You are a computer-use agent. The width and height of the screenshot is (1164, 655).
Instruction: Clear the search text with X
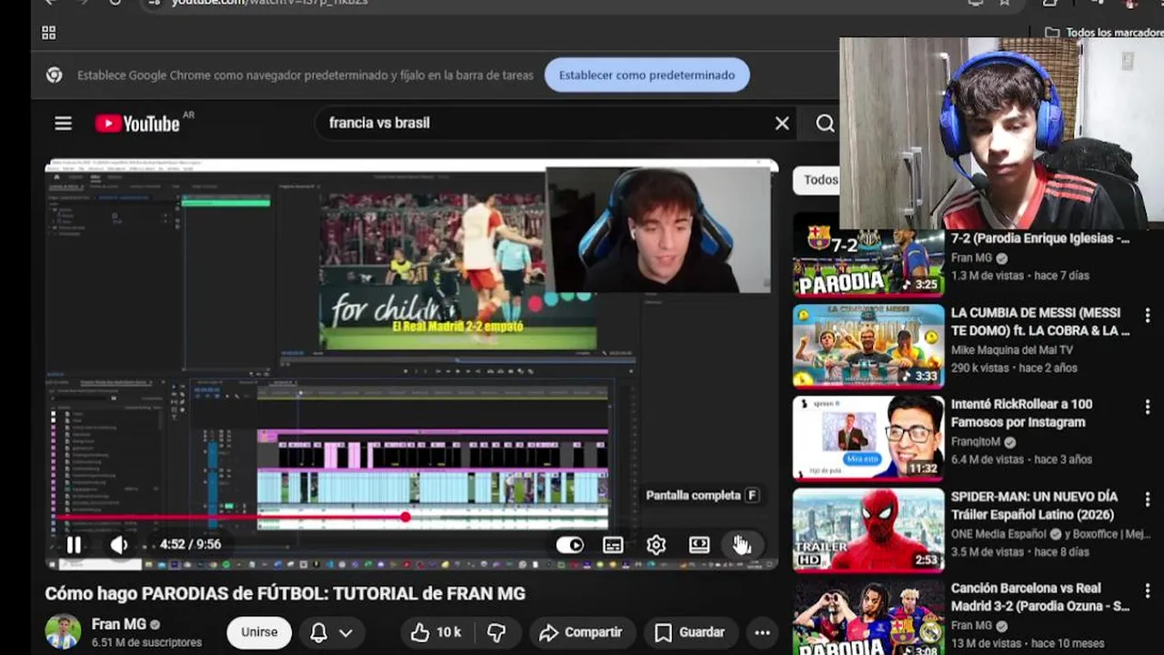782,123
